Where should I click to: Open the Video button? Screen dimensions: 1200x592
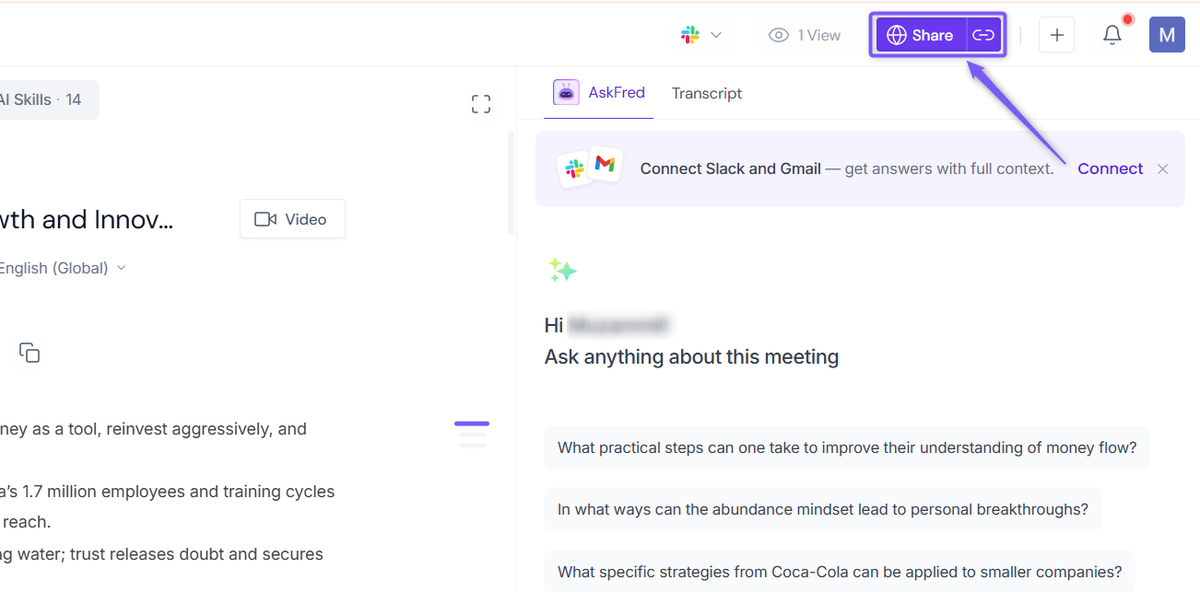[292, 219]
